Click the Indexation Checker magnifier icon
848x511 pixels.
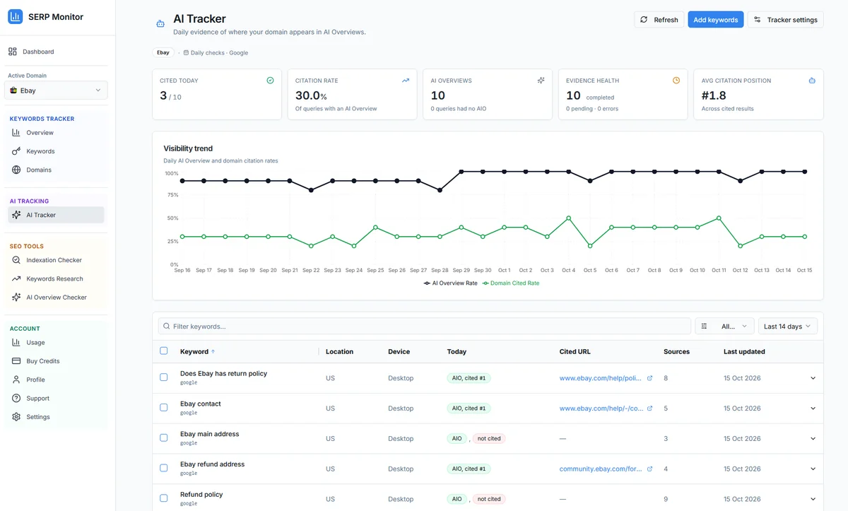[16, 260]
